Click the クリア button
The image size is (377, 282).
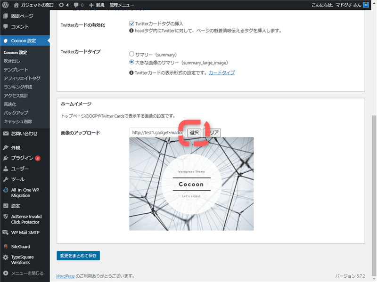(x=212, y=133)
